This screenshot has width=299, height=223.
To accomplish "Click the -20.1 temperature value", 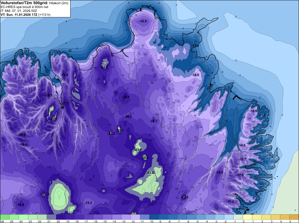I will 65,103.
